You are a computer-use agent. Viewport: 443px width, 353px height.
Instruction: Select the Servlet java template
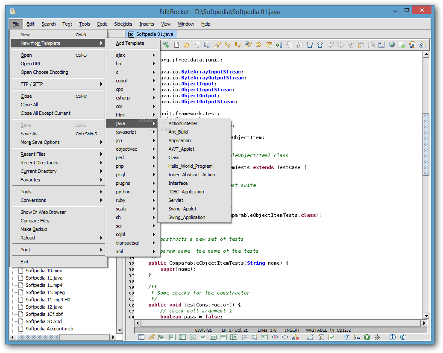pos(194,200)
